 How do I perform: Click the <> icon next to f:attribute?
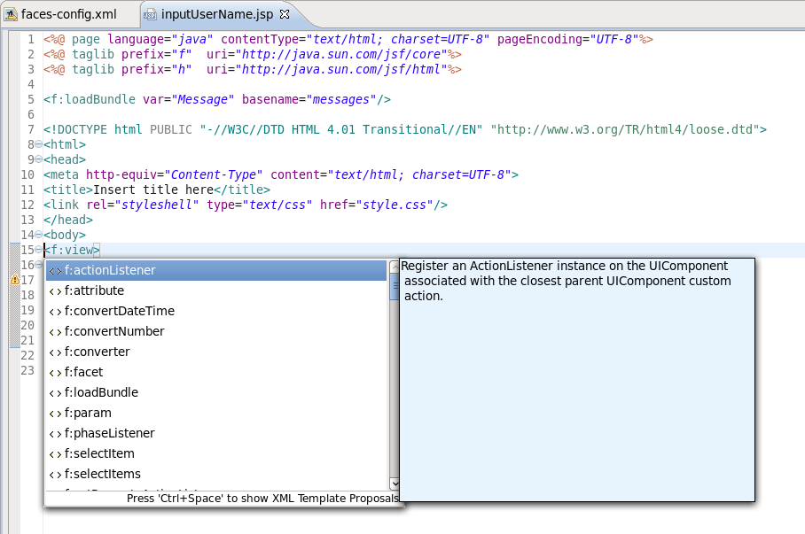pos(57,290)
